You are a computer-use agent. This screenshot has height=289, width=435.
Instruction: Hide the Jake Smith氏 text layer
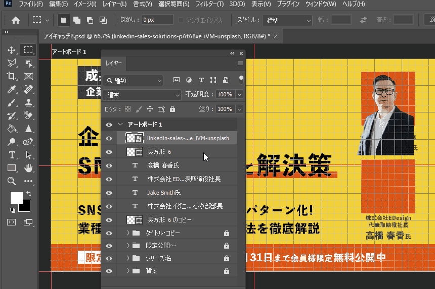click(109, 193)
